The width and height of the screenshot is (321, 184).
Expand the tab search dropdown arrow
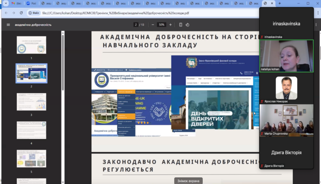6,3
